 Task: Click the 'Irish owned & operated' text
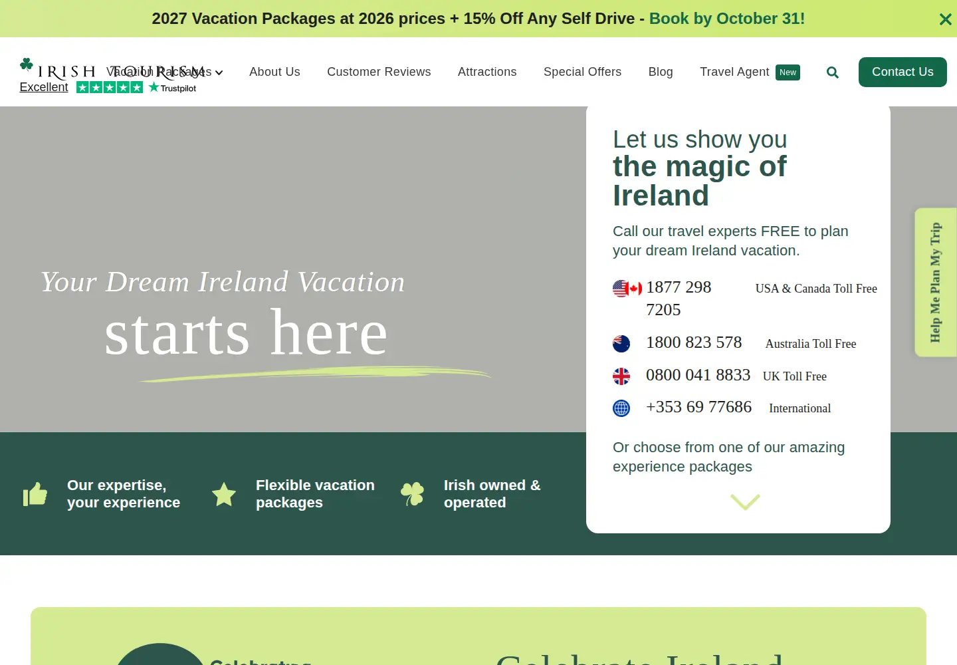[492, 494]
